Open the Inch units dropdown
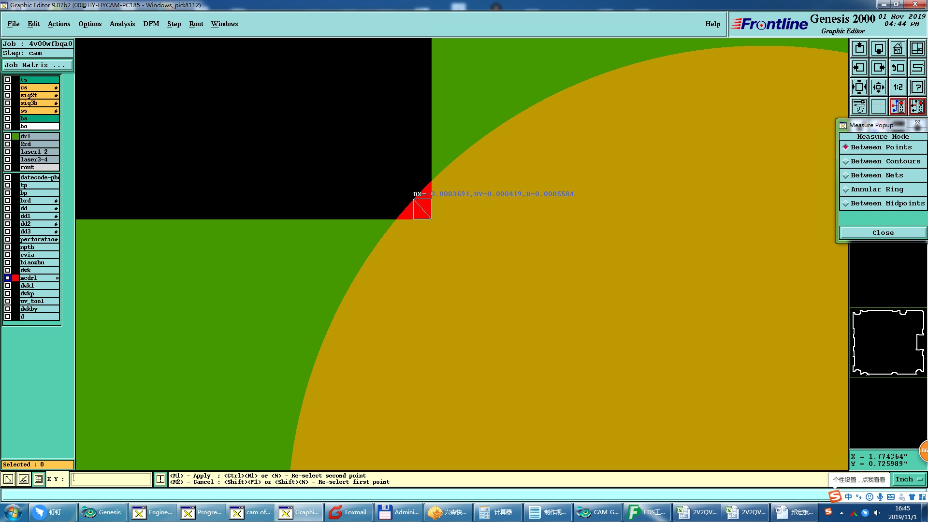 (909, 479)
